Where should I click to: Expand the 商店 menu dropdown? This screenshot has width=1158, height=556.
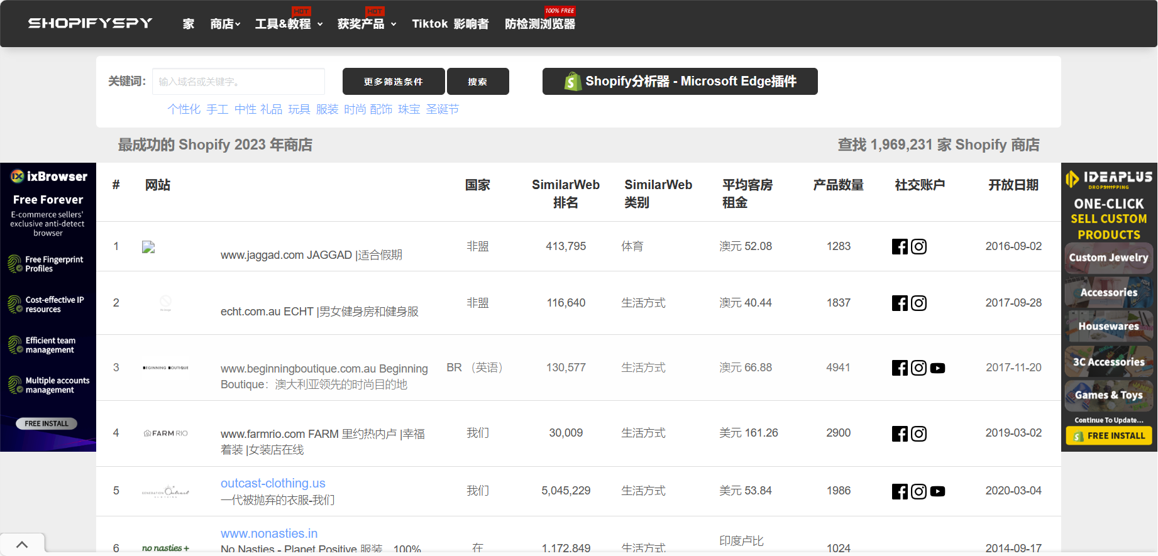(225, 24)
